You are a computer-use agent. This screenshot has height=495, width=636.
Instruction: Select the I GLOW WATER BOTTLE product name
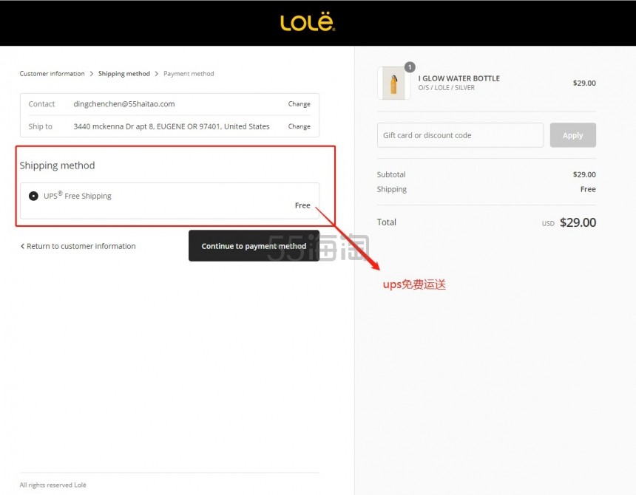[459, 78]
